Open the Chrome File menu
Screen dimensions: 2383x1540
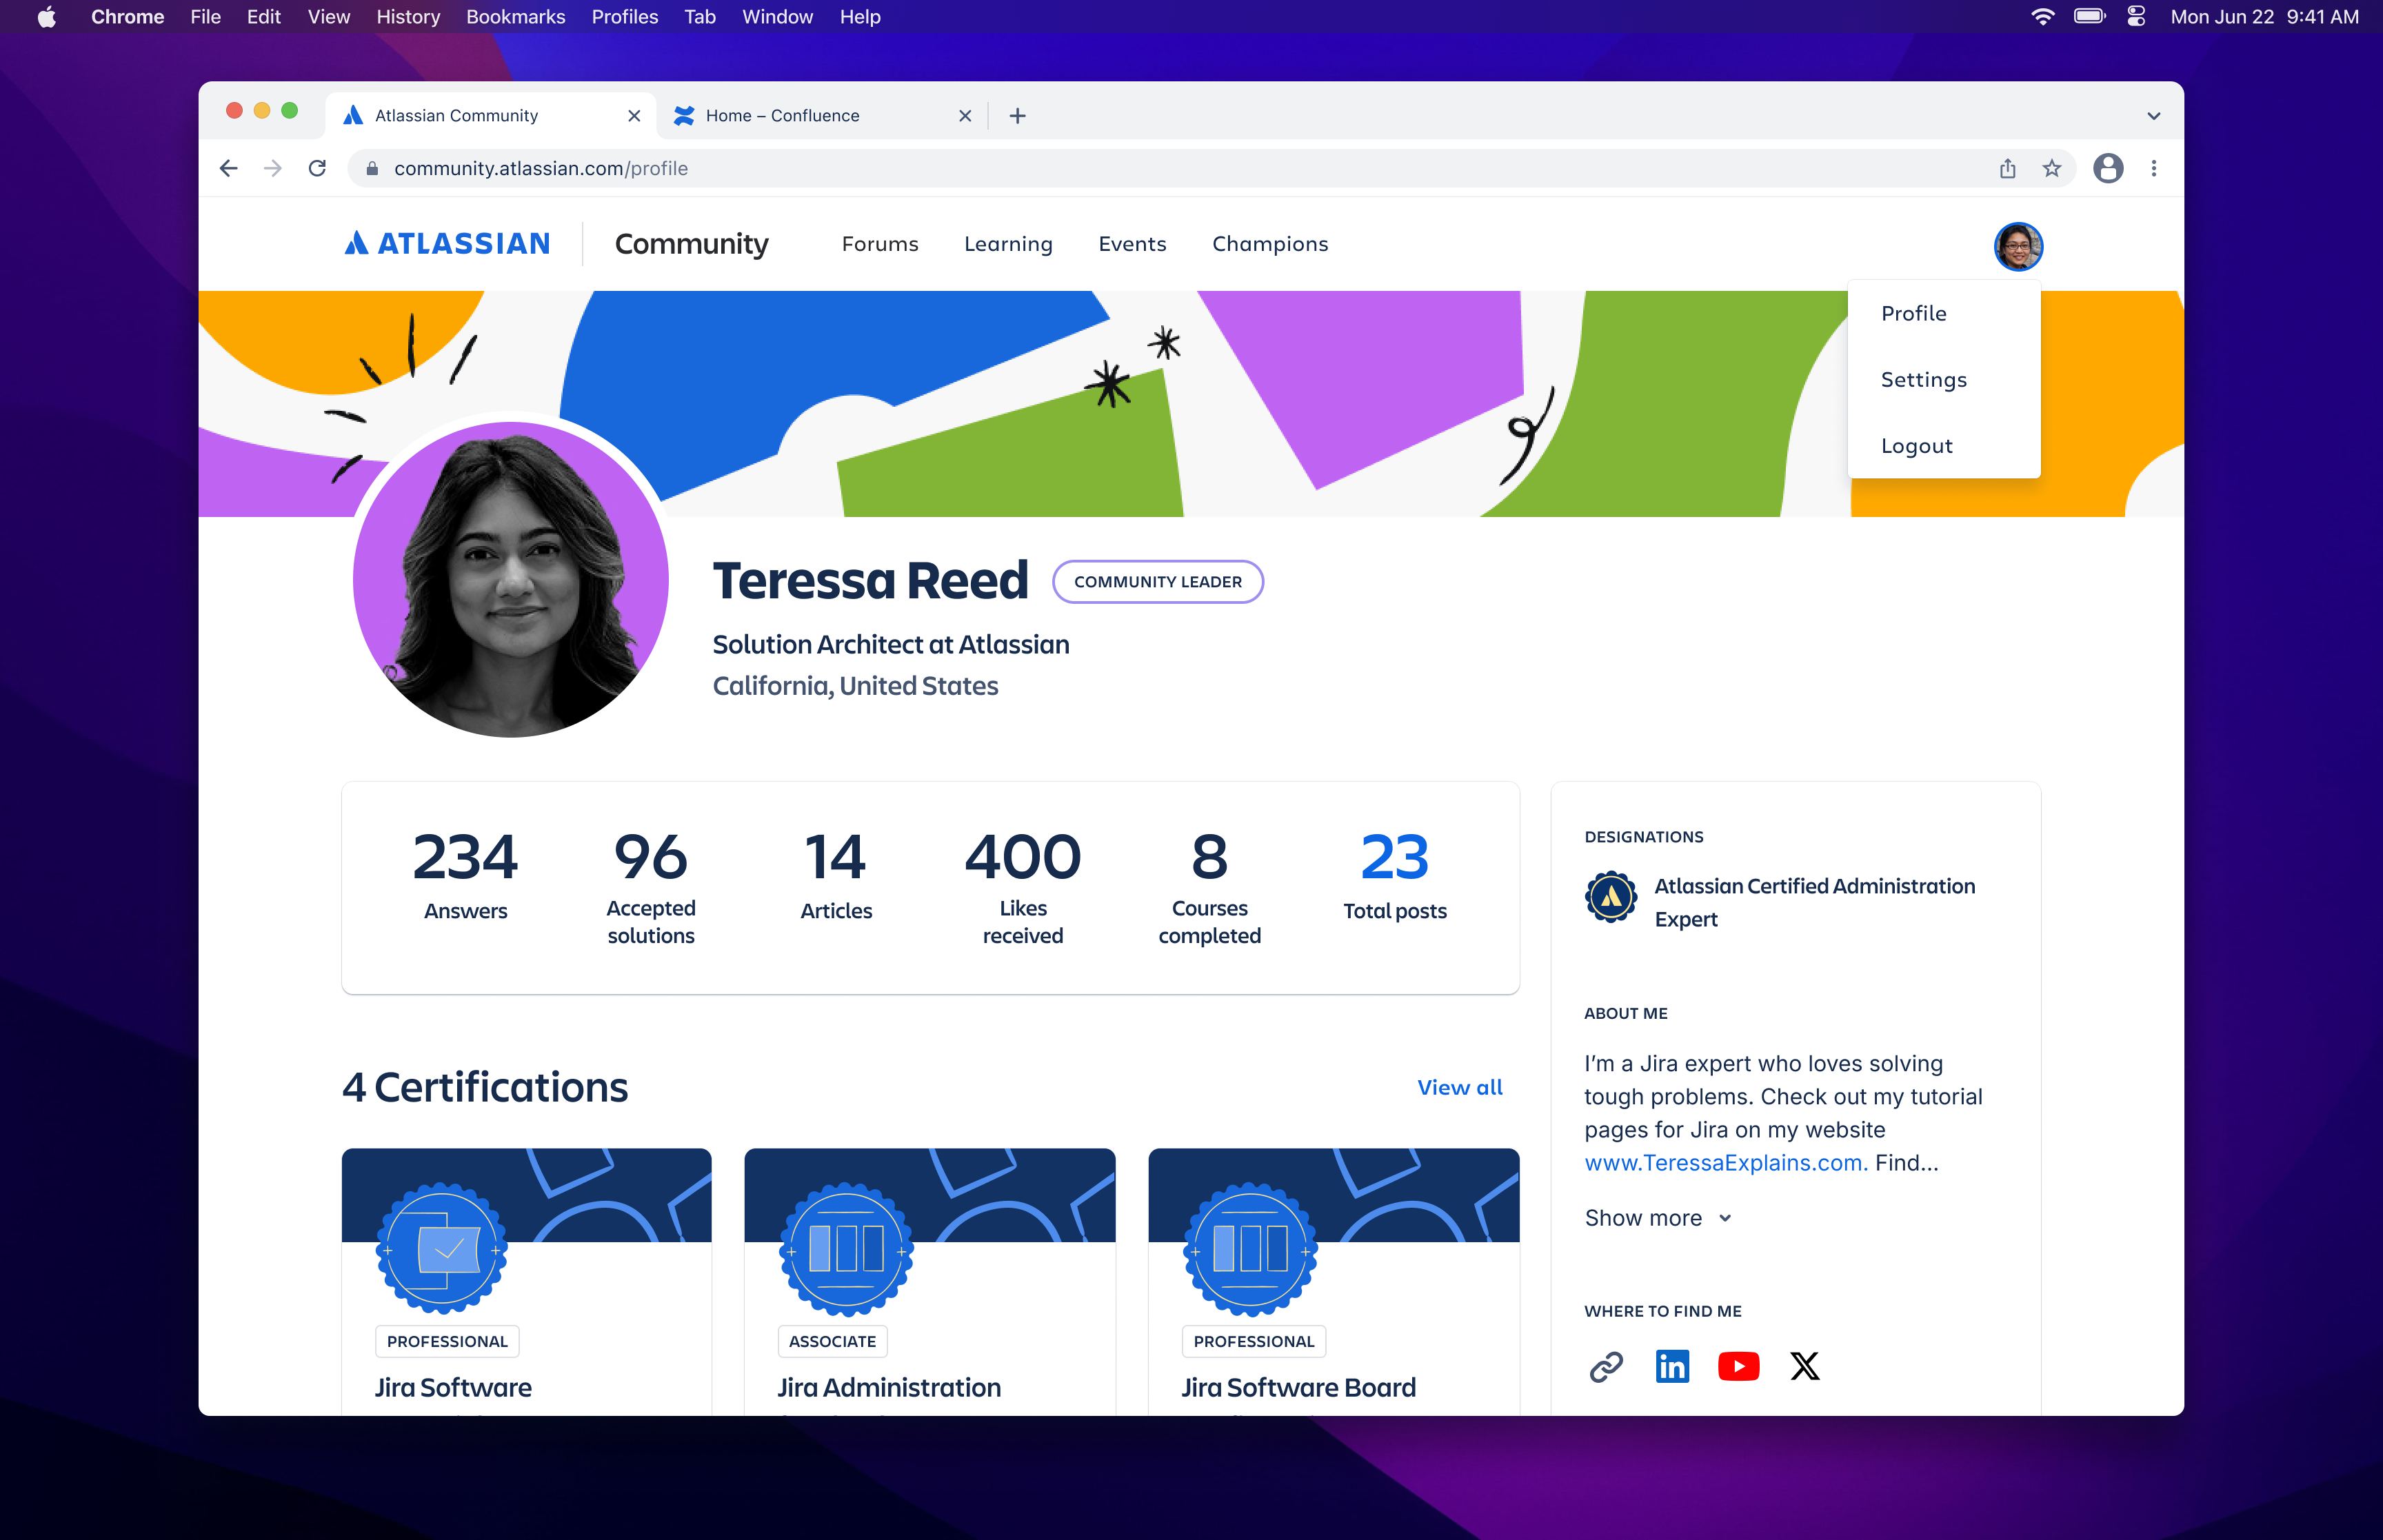pos(205,17)
